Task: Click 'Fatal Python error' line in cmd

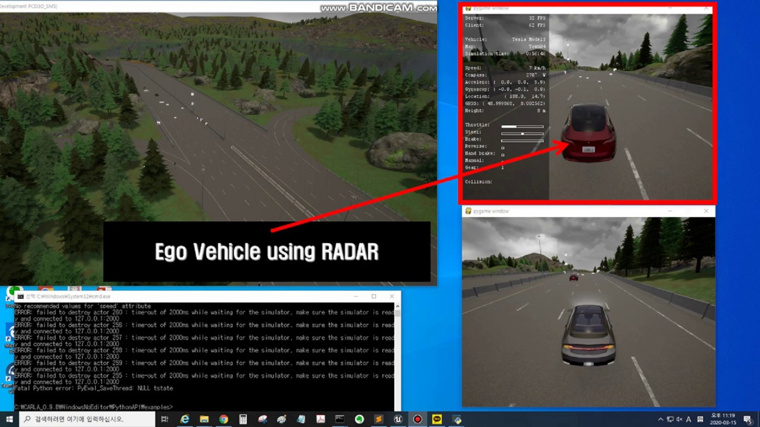Action: tap(94, 388)
